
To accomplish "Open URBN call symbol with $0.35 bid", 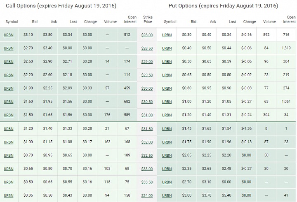I will tap(9, 195).
